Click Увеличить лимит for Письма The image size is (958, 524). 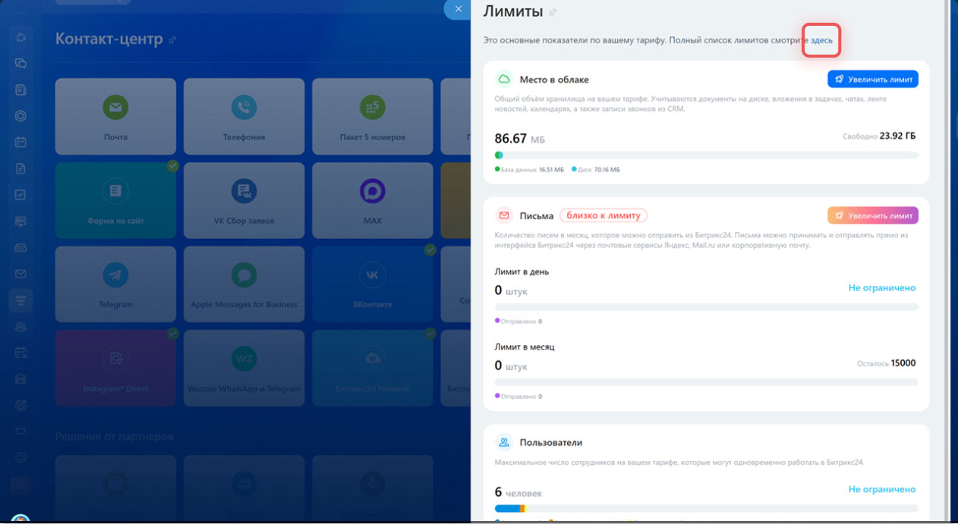(872, 215)
